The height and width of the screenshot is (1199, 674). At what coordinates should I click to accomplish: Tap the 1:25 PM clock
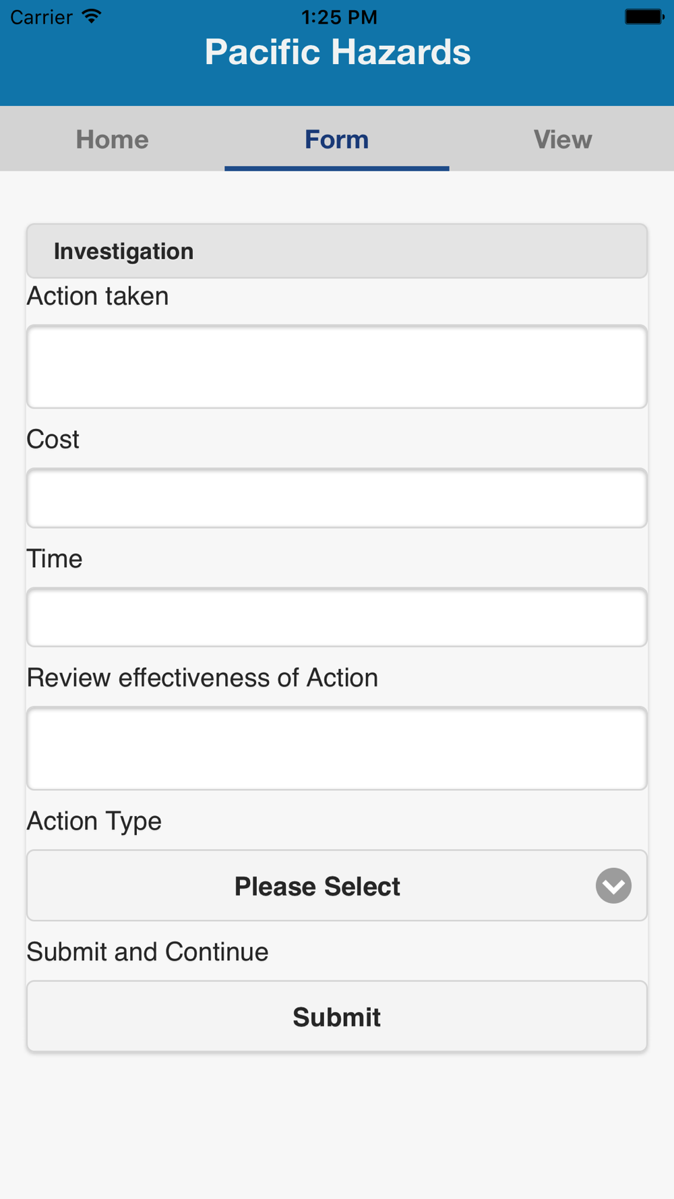pos(339,17)
